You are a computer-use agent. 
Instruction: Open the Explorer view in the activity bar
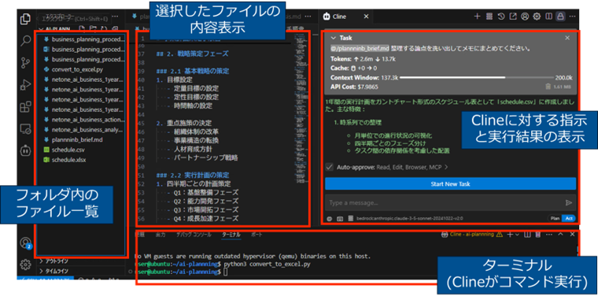coord(25,19)
